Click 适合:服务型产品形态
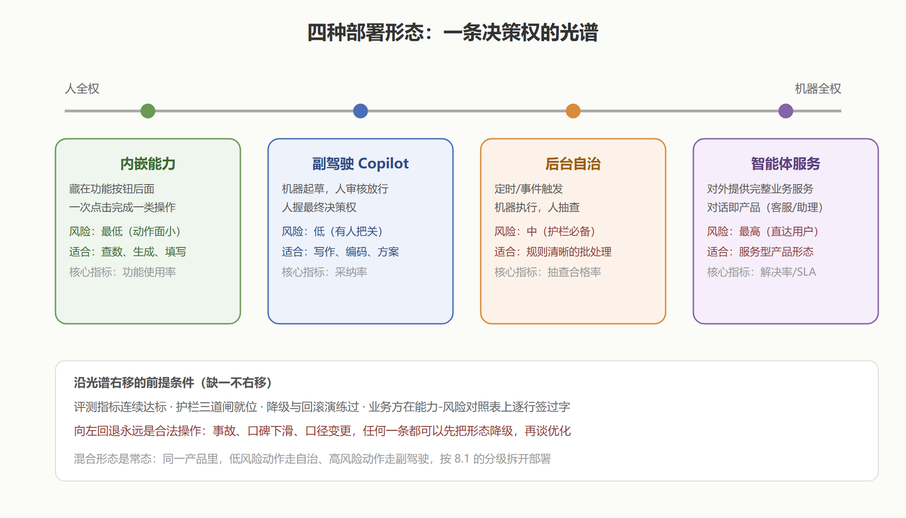The image size is (906, 518). (760, 252)
